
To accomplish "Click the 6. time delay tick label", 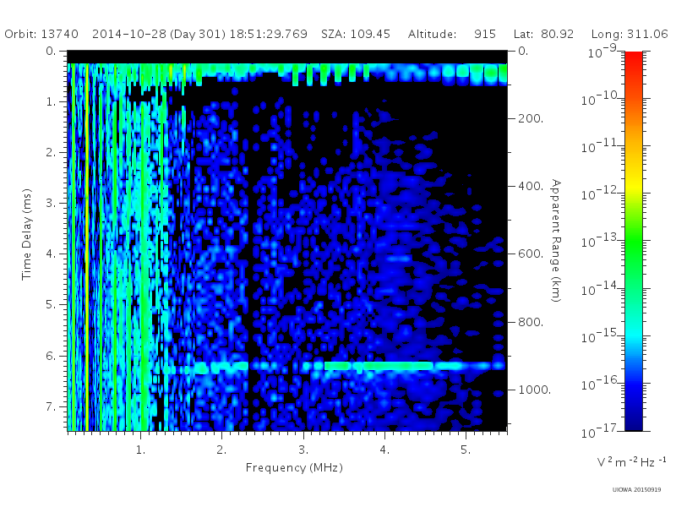I will click(x=51, y=356).
